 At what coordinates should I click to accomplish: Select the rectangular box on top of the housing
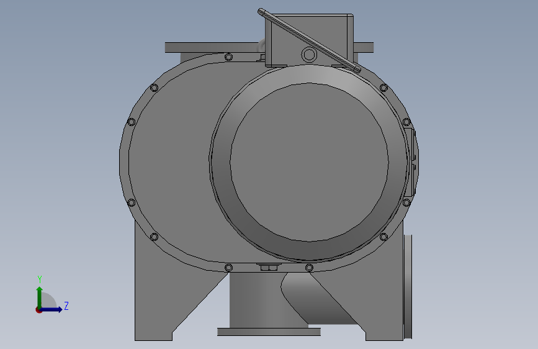point(309,40)
